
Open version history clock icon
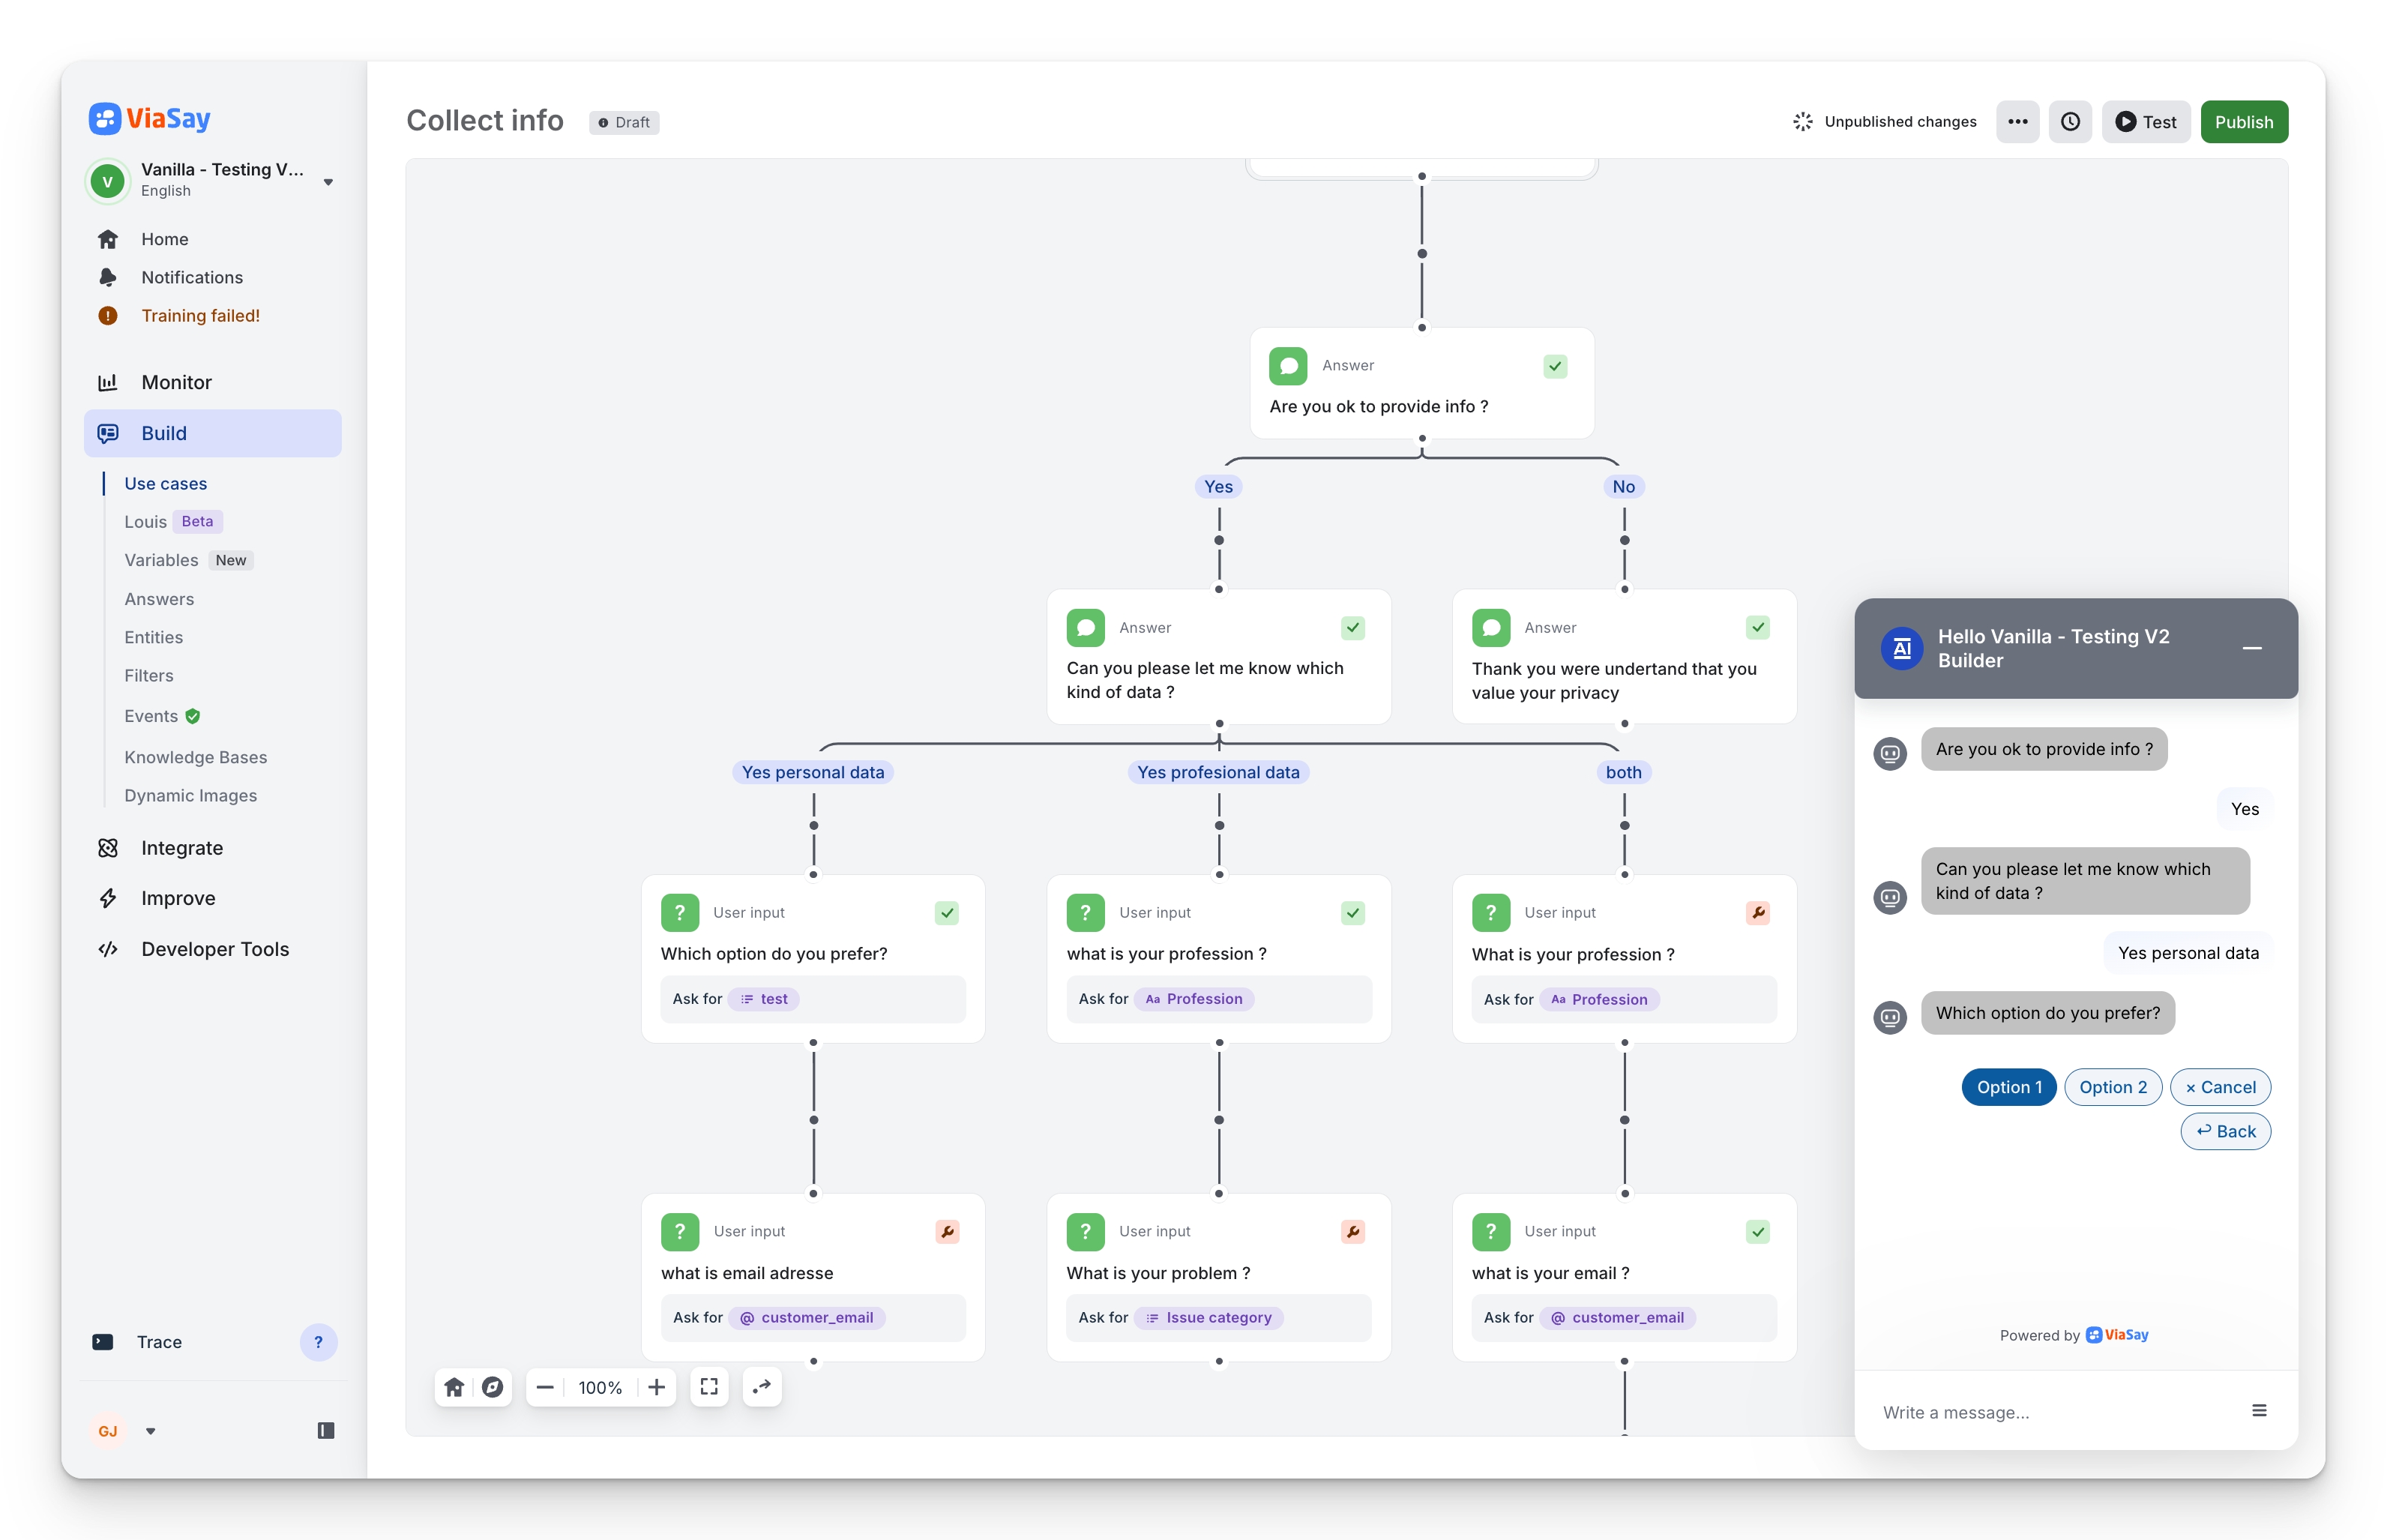2070,122
